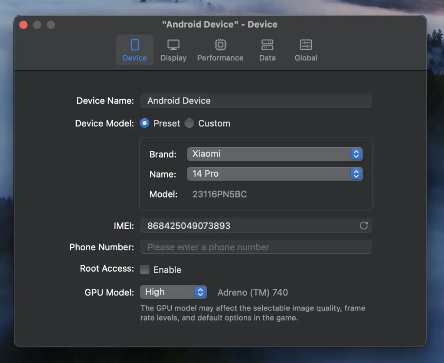This screenshot has height=363, width=444.
Task: Click the Data tab label
Action: pos(267,58)
